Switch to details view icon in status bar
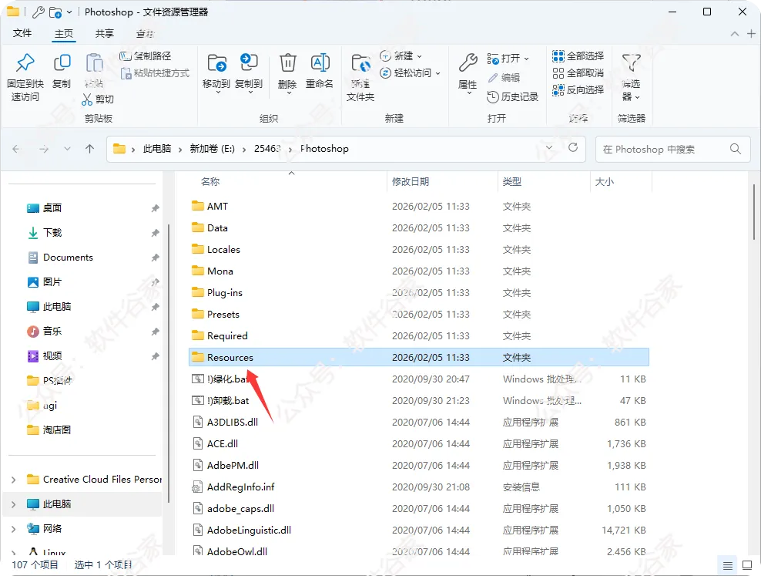761x576 pixels. (x=728, y=565)
